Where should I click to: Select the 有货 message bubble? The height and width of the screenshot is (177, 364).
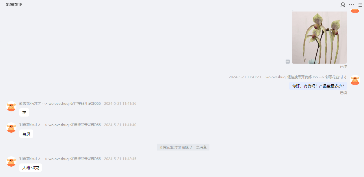(x=26, y=134)
